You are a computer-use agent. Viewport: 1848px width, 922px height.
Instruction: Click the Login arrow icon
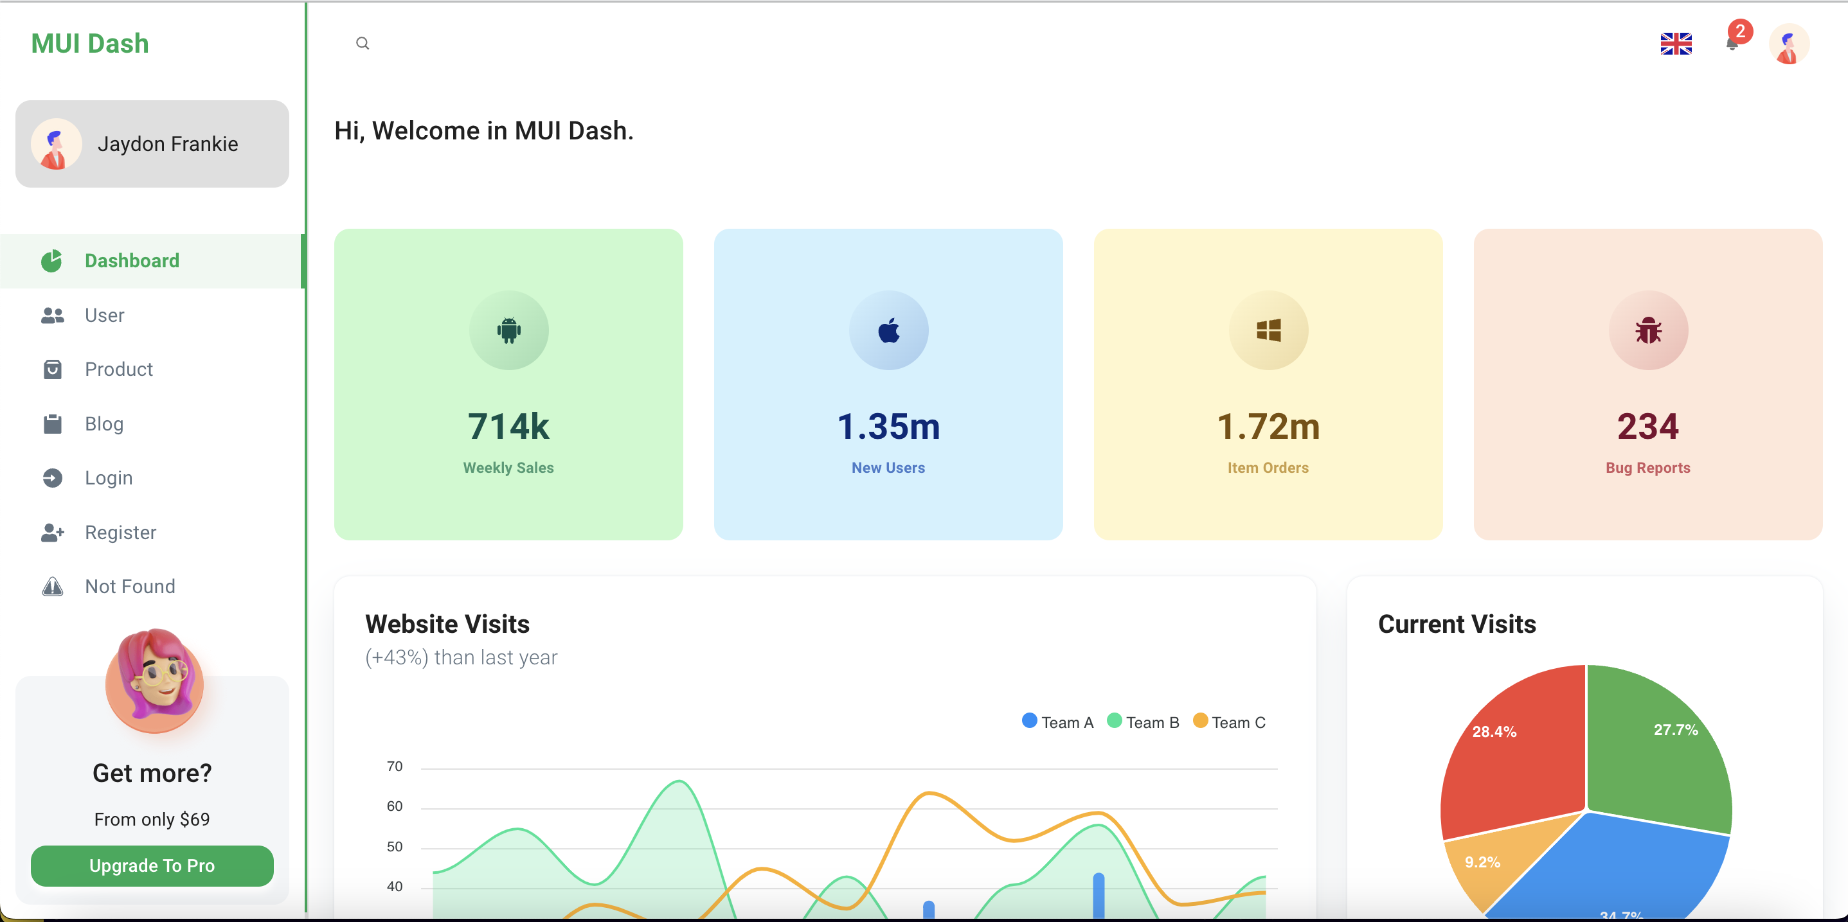click(x=52, y=478)
